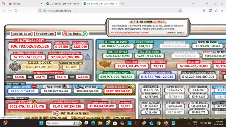
Task: Click D.O.G.E. Clock value $378,481,201,489
Action: click(40, 67)
